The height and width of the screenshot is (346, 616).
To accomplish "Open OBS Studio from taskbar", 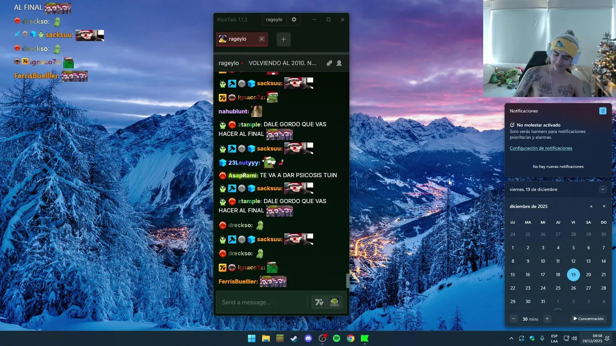I will (x=322, y=338).
